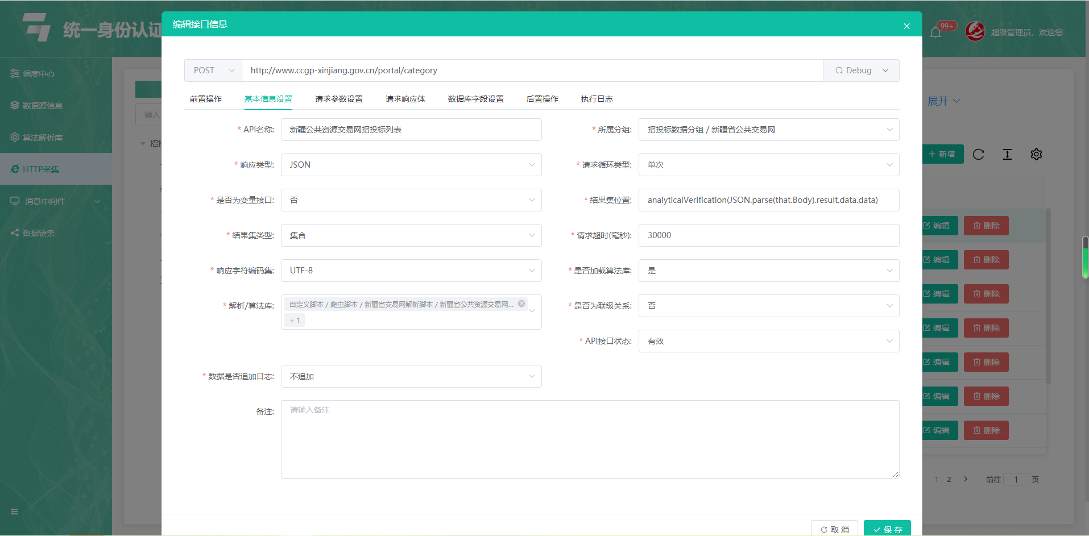Viewport: 1089px width, 536px height.
Task: Switch to the 请求参数设置 tab
Action: coord(339,99)
